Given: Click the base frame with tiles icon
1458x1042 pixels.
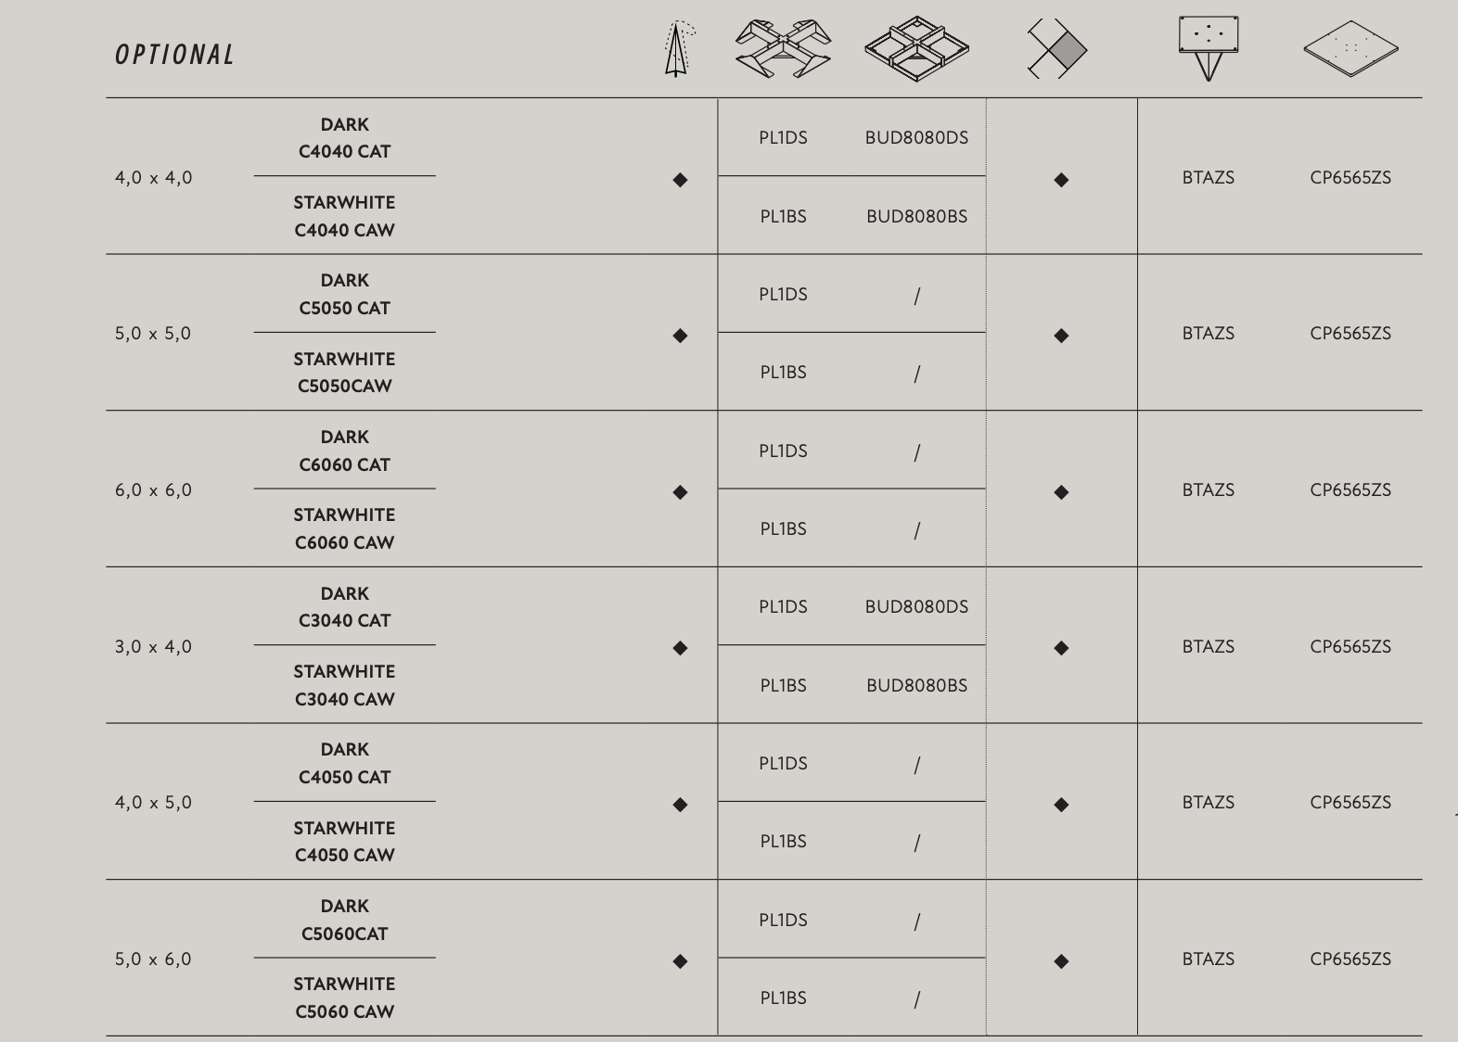Looking at the screenshot, I should 916,49.
